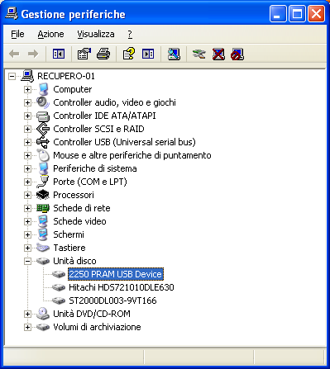Expand the Schede di rete node
Screen dimensions: 330x369
27,208
